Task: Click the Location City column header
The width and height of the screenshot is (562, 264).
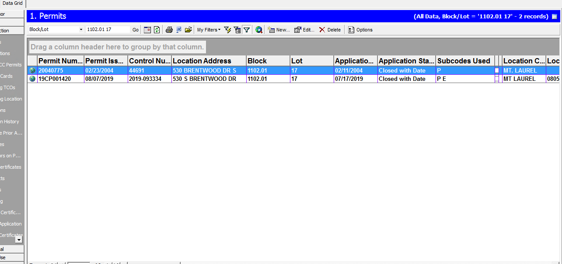Action: (x=524, y=61)
